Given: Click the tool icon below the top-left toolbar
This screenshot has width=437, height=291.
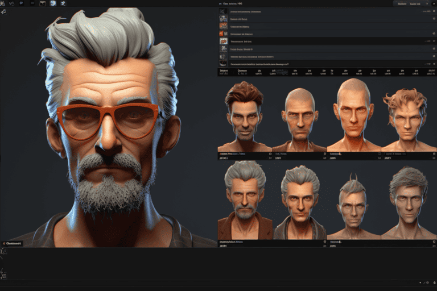Looking at the screenshot, I should coord(3,12).
